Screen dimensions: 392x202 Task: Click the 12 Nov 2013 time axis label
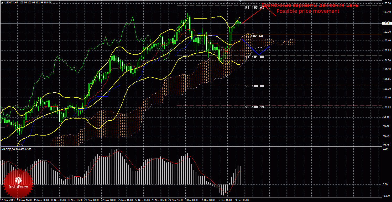7,200
